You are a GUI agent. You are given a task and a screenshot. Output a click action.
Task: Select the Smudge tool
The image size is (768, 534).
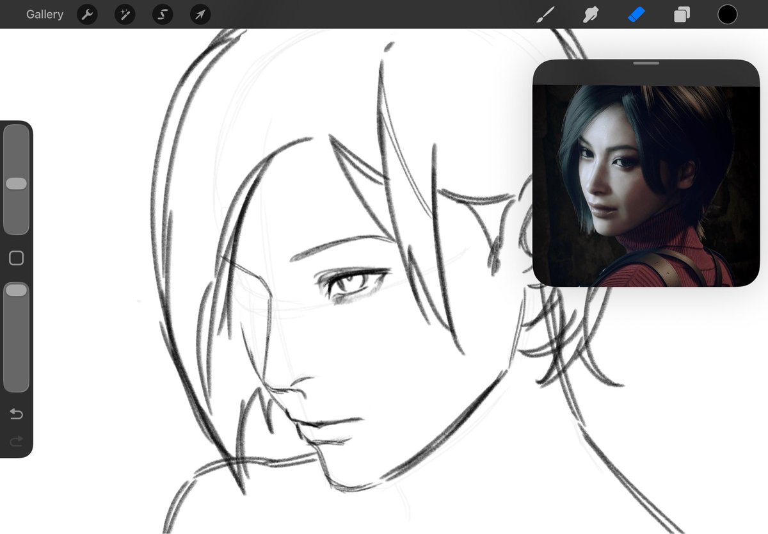click(591, 14)
